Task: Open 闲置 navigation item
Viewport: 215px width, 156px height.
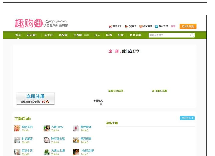Action: (x=109, y=35)
